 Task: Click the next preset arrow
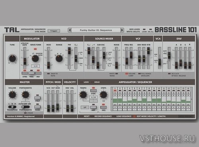pos(122,30)
